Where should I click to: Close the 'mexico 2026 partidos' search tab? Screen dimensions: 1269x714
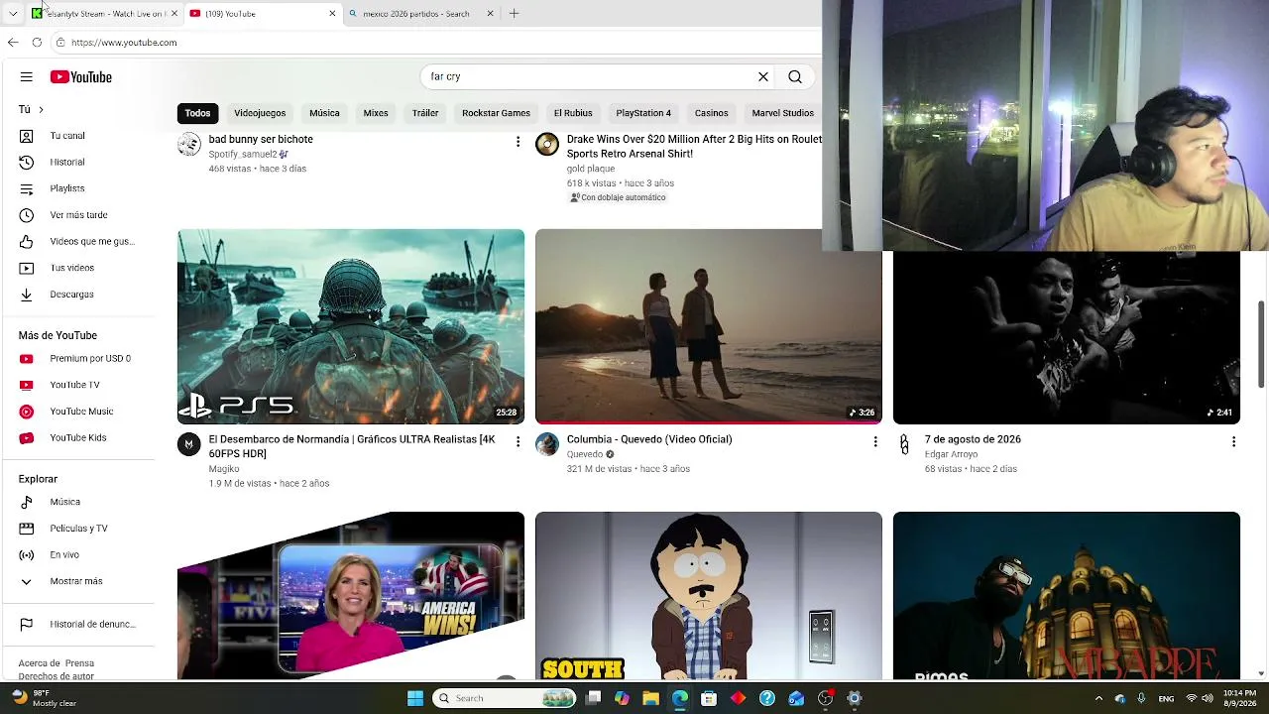(x=490, y=14)
